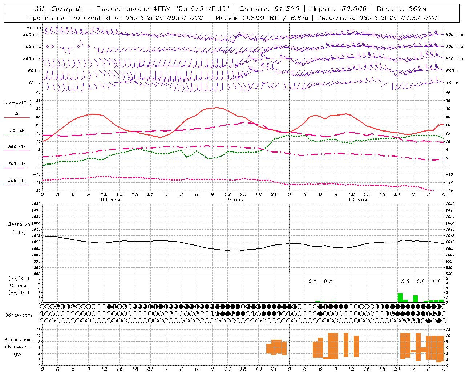Click the Облачность cloud cover label
The width and height of the screenshot is (465, 372).
(19, 315)
